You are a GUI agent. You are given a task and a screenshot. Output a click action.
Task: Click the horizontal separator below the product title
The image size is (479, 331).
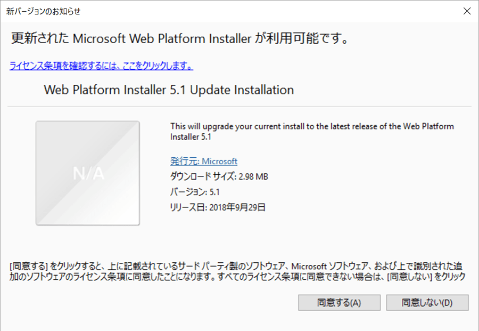pyautogui.click(x=240, y=107)
